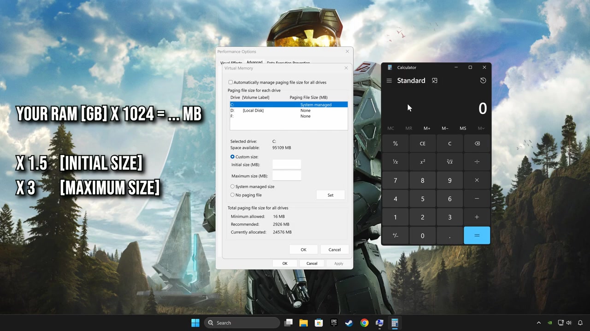Open the Calculator navigation hamburger menu
590x331 pixels.
pyautogui.click(x=389, y=80)
